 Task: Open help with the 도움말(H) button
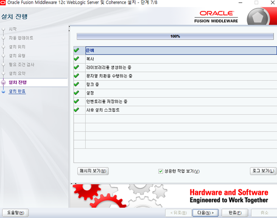pyautogui.click(x=15, y=212)
